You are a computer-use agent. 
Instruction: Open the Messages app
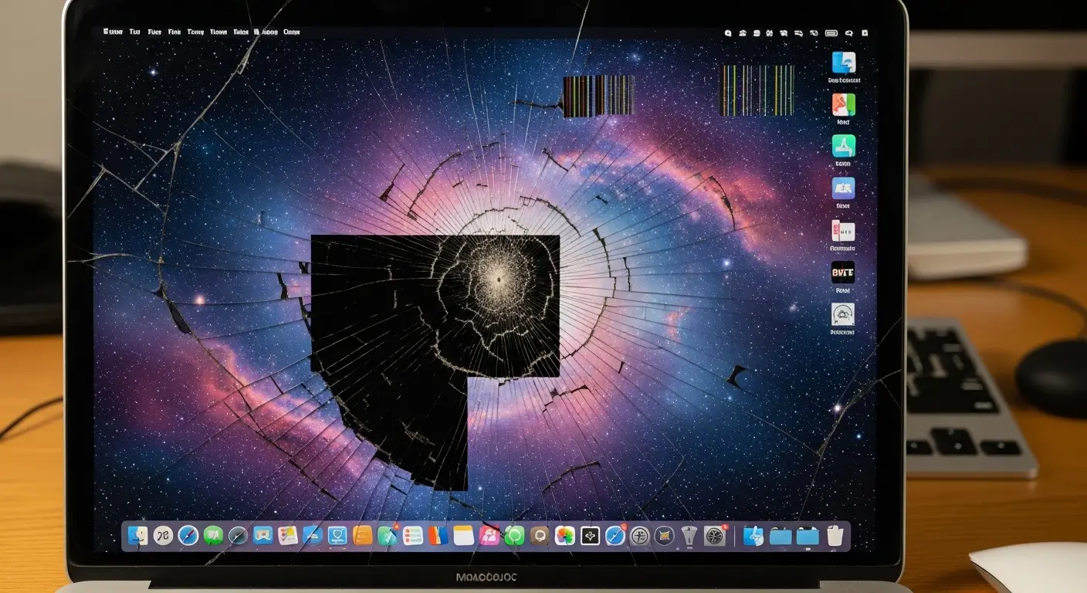213,534
